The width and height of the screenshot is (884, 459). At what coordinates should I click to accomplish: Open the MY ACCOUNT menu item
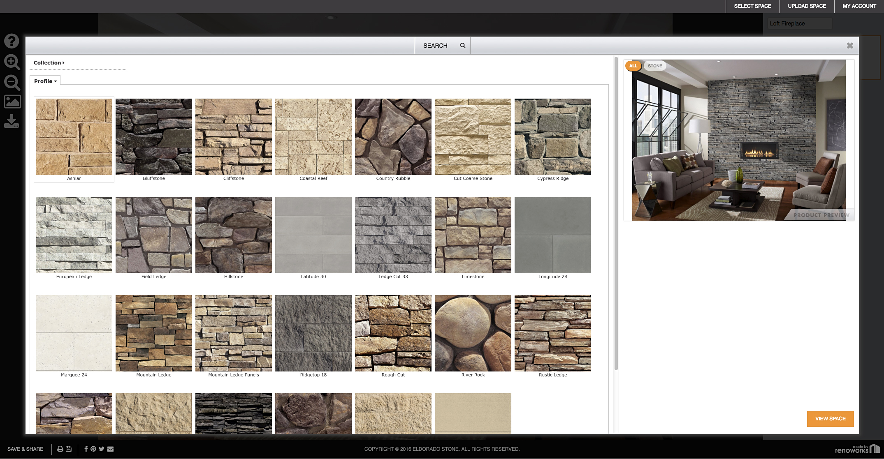(859, 6)
